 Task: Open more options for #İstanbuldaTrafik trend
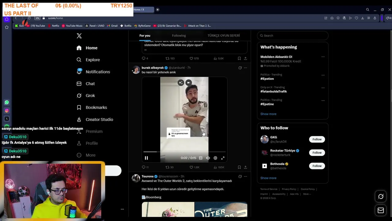[x=323, y=88]
